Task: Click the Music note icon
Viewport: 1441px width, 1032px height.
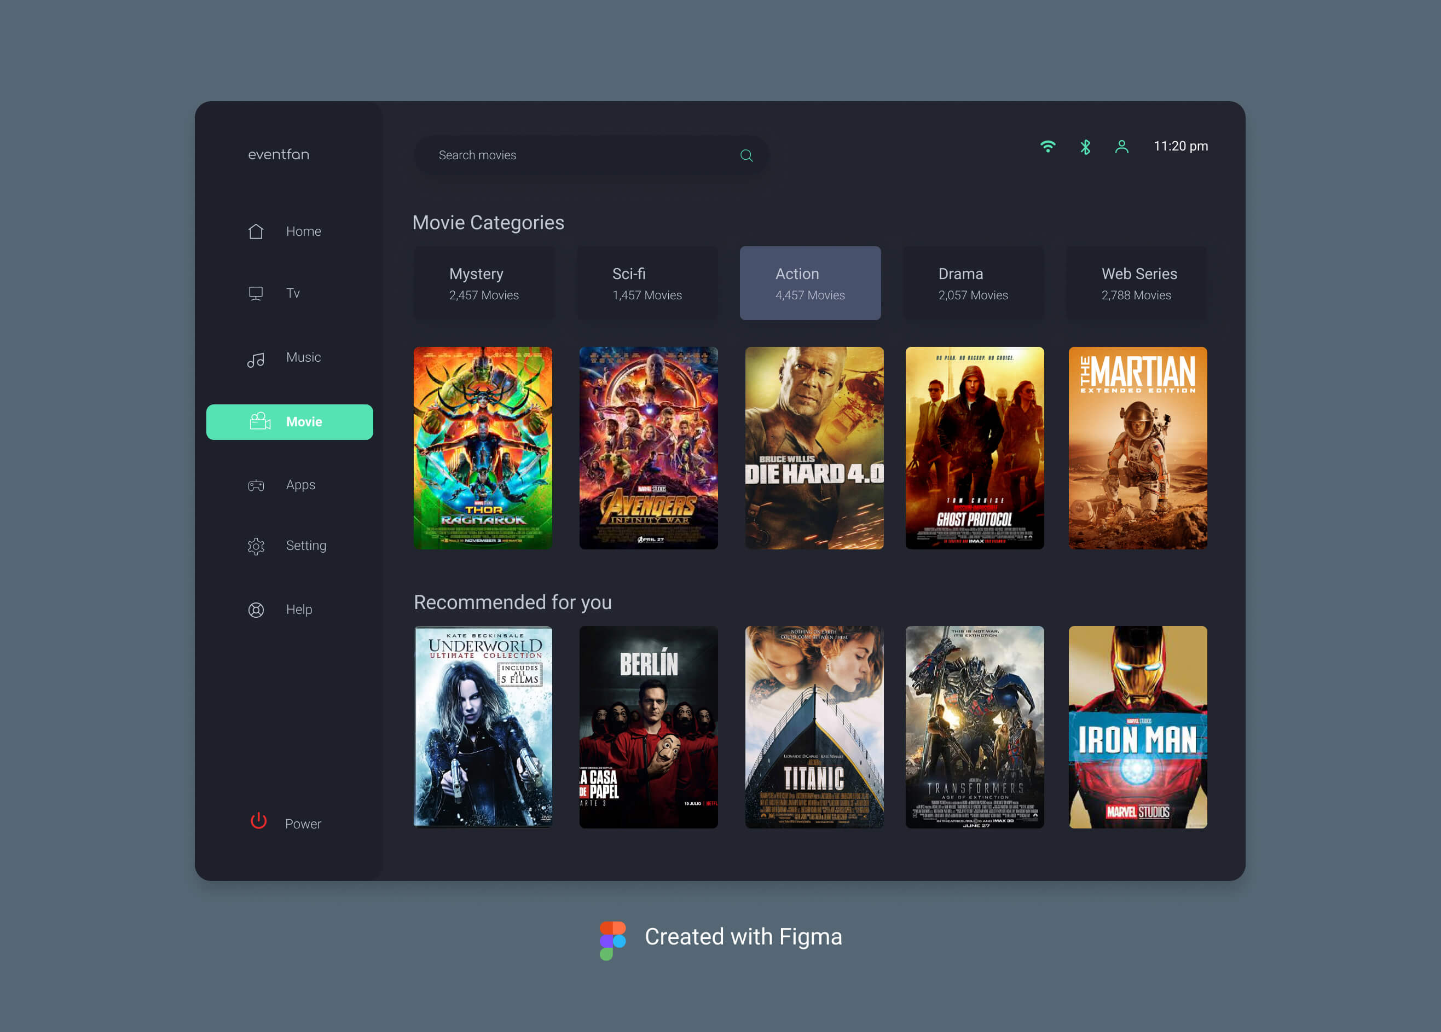Action: [256, 360]
